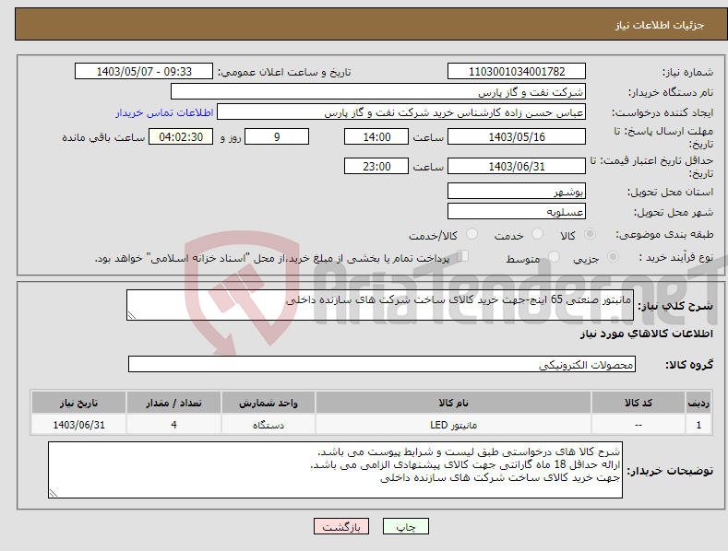
Task: Click the کد کالا column header
Action: pos(638,403)
